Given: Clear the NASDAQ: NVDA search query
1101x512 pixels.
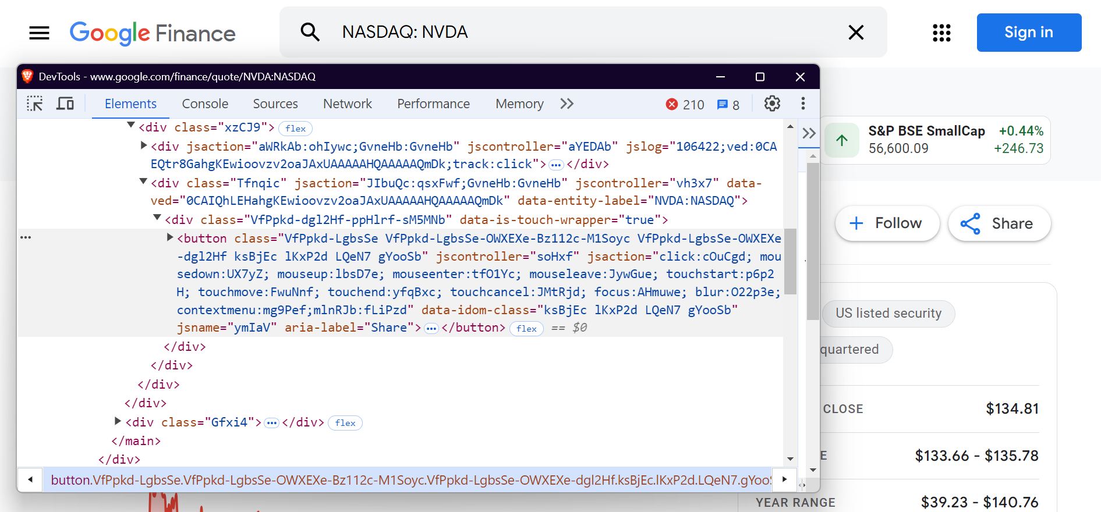Looking at the screenshot, I should point(855,33).
